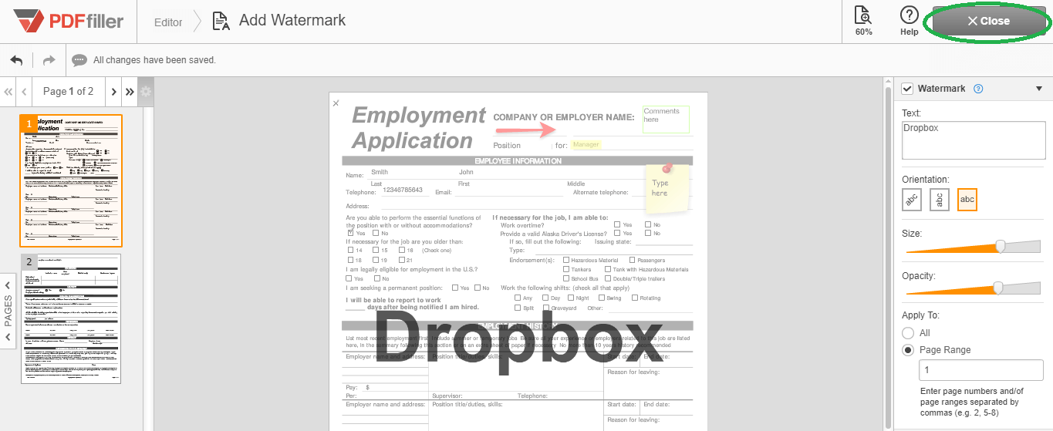Collapse the PAGES side panel tab

pos(8,311)
